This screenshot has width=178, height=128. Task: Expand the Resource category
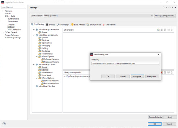(3, 11)
